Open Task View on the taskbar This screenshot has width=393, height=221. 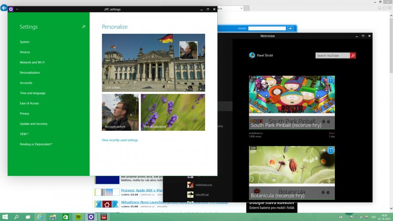coord(28,217)
